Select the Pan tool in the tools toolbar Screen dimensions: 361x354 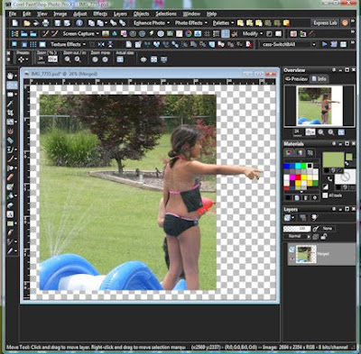click(11, 76)
